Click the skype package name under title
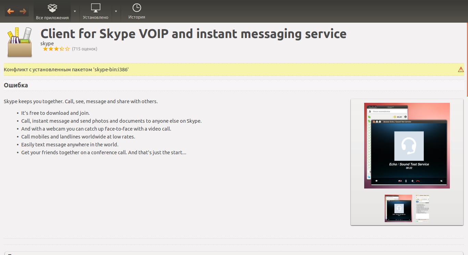 click(47, 44)
